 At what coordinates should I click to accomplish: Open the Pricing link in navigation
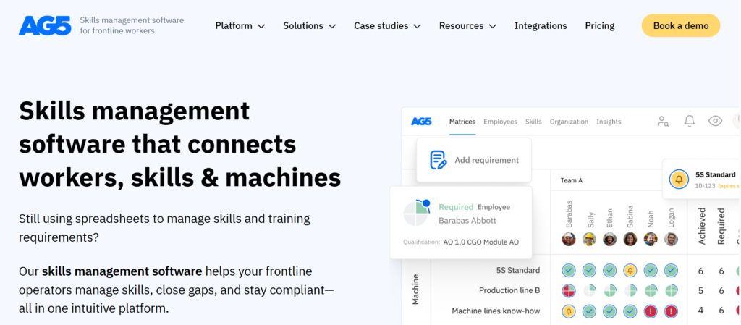[600, 25]
